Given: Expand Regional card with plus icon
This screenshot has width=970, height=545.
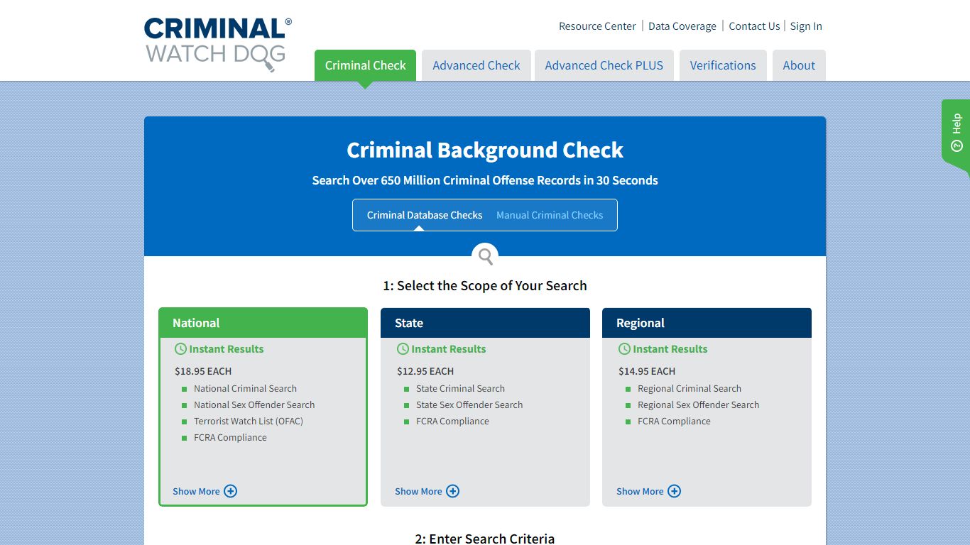Looking at the screenshot, I should [675, 491].
